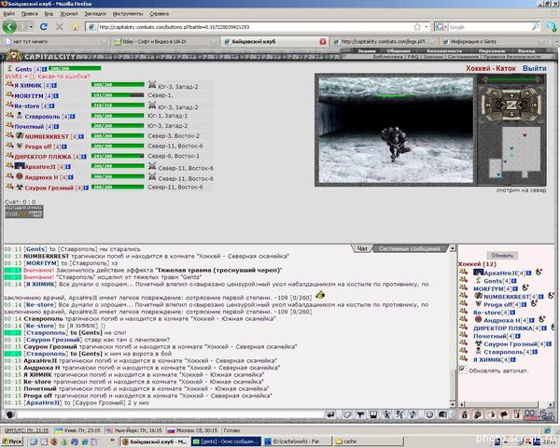Click private-message arrow beside Gents in Хоккей list
560x448 pixels.
[x=463, y=280]
